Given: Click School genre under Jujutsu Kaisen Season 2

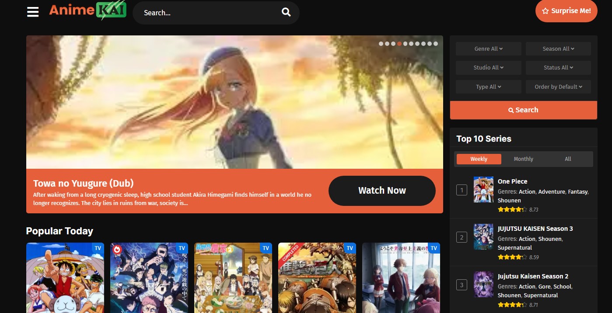Looking at the screenshot, I should pos(562,286).
